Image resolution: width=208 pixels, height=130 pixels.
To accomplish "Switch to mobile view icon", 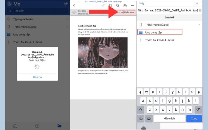I will (110, 5).
